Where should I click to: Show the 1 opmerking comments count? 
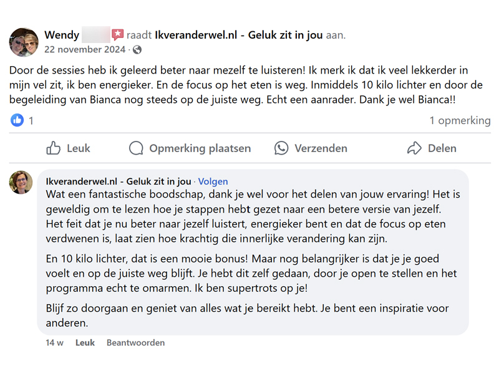(x=460, y=120)
